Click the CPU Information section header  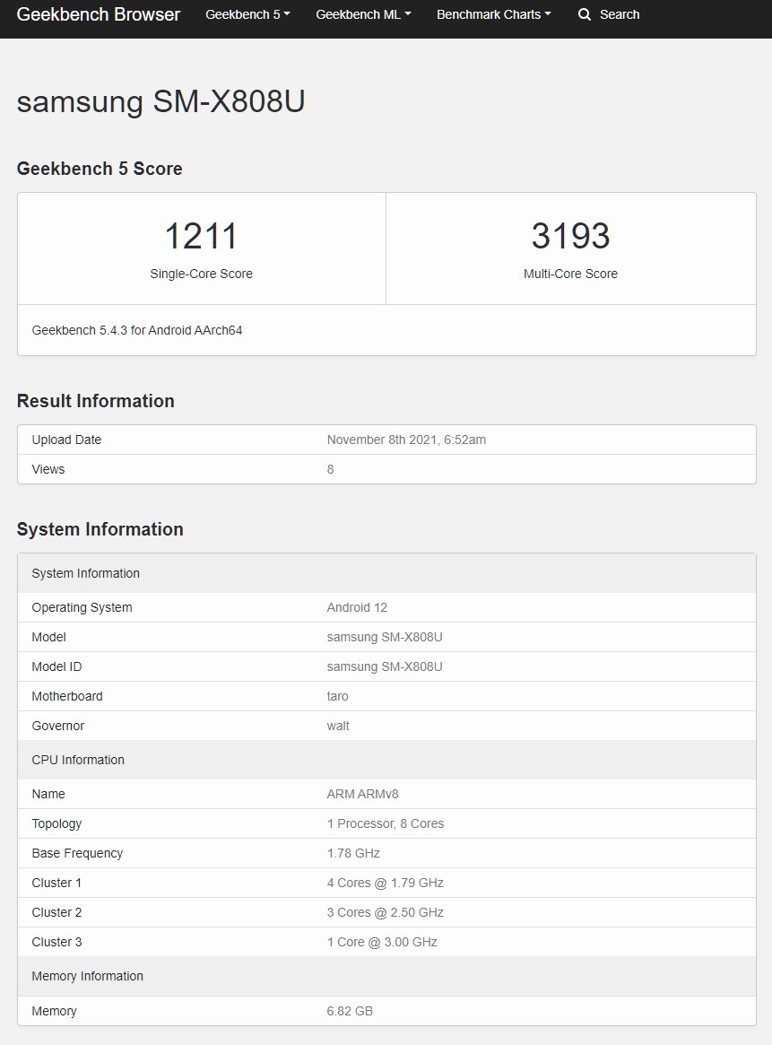click(x=78, y=761)
